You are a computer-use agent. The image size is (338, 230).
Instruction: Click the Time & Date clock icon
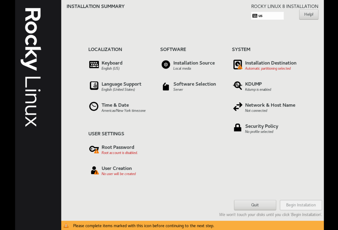[94, 107]
